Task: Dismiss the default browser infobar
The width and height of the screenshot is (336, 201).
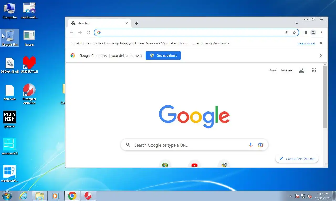Action: [x=321, y=55]
